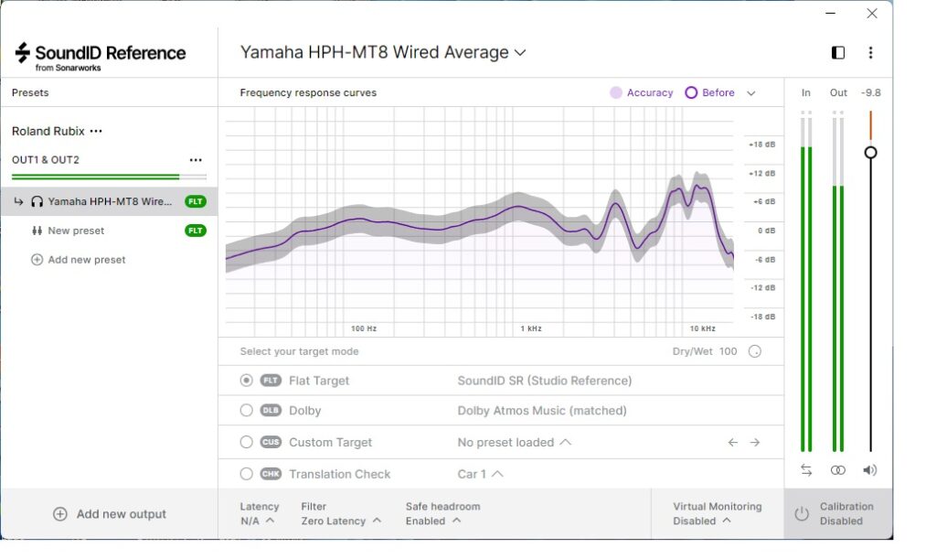Click the swap channels icon below meters
This screenshot has height=559, width=936.
[806, 470]
